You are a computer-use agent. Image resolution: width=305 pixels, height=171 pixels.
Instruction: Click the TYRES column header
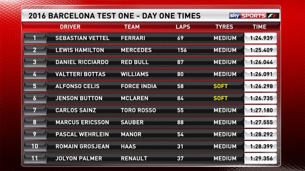click(x=224, y=27)
